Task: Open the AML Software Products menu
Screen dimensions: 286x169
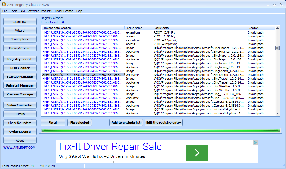Action: (x=36, y=11)
